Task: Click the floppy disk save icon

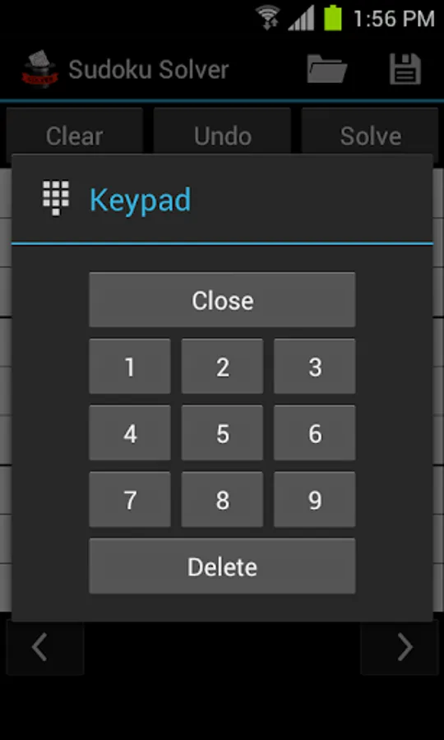Action: (x=405, y=69)
